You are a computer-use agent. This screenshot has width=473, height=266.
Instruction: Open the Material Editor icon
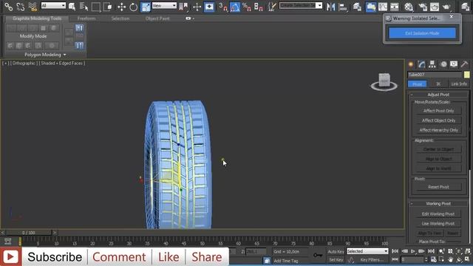point(409,6)
